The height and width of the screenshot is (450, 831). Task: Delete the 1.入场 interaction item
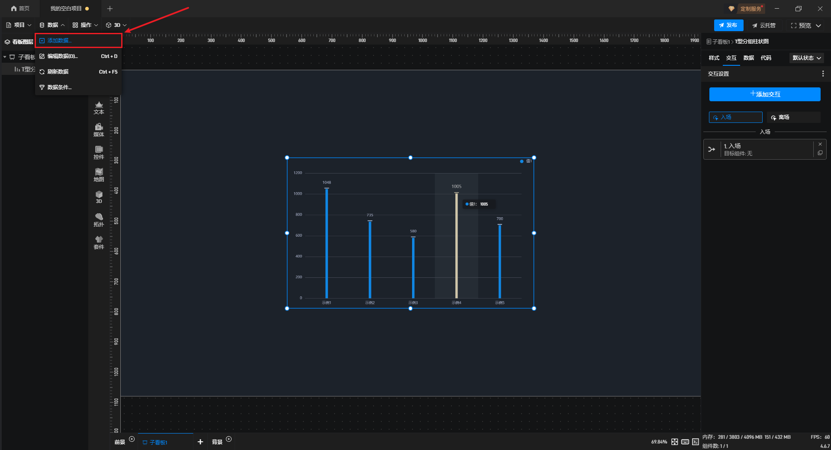coord(820,144)
